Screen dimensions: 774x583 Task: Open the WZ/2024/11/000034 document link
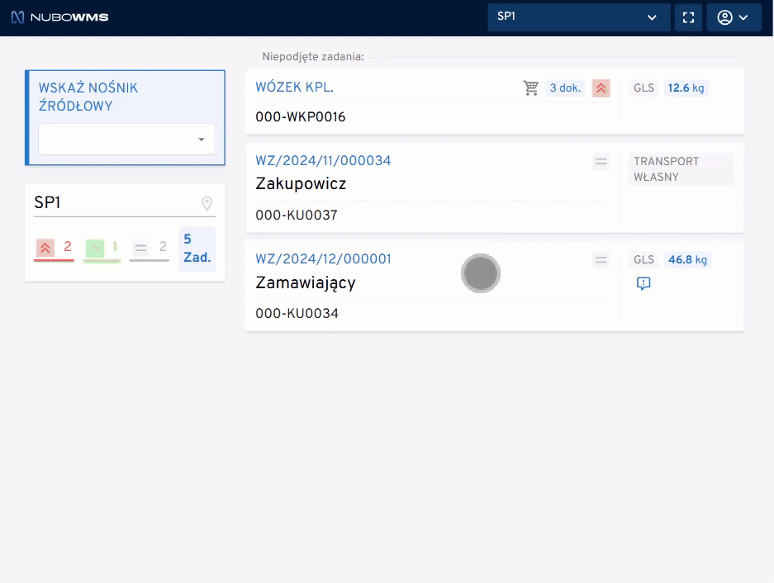pos(323,161)
